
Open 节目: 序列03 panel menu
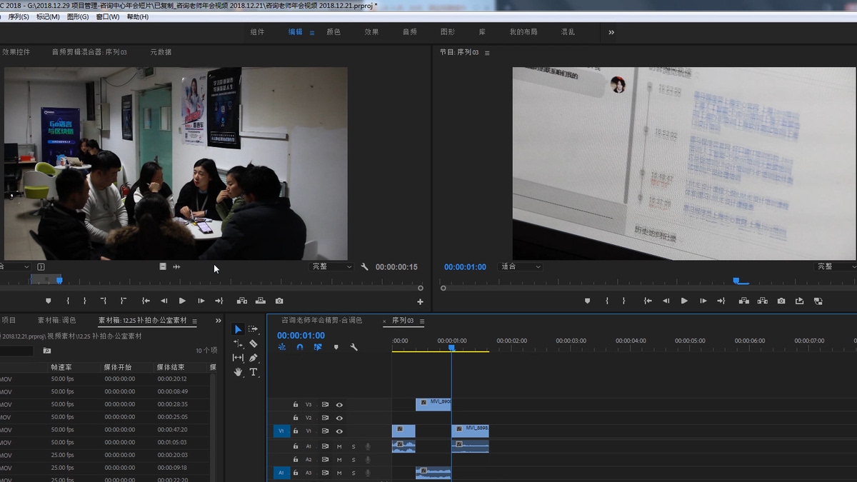486,53
